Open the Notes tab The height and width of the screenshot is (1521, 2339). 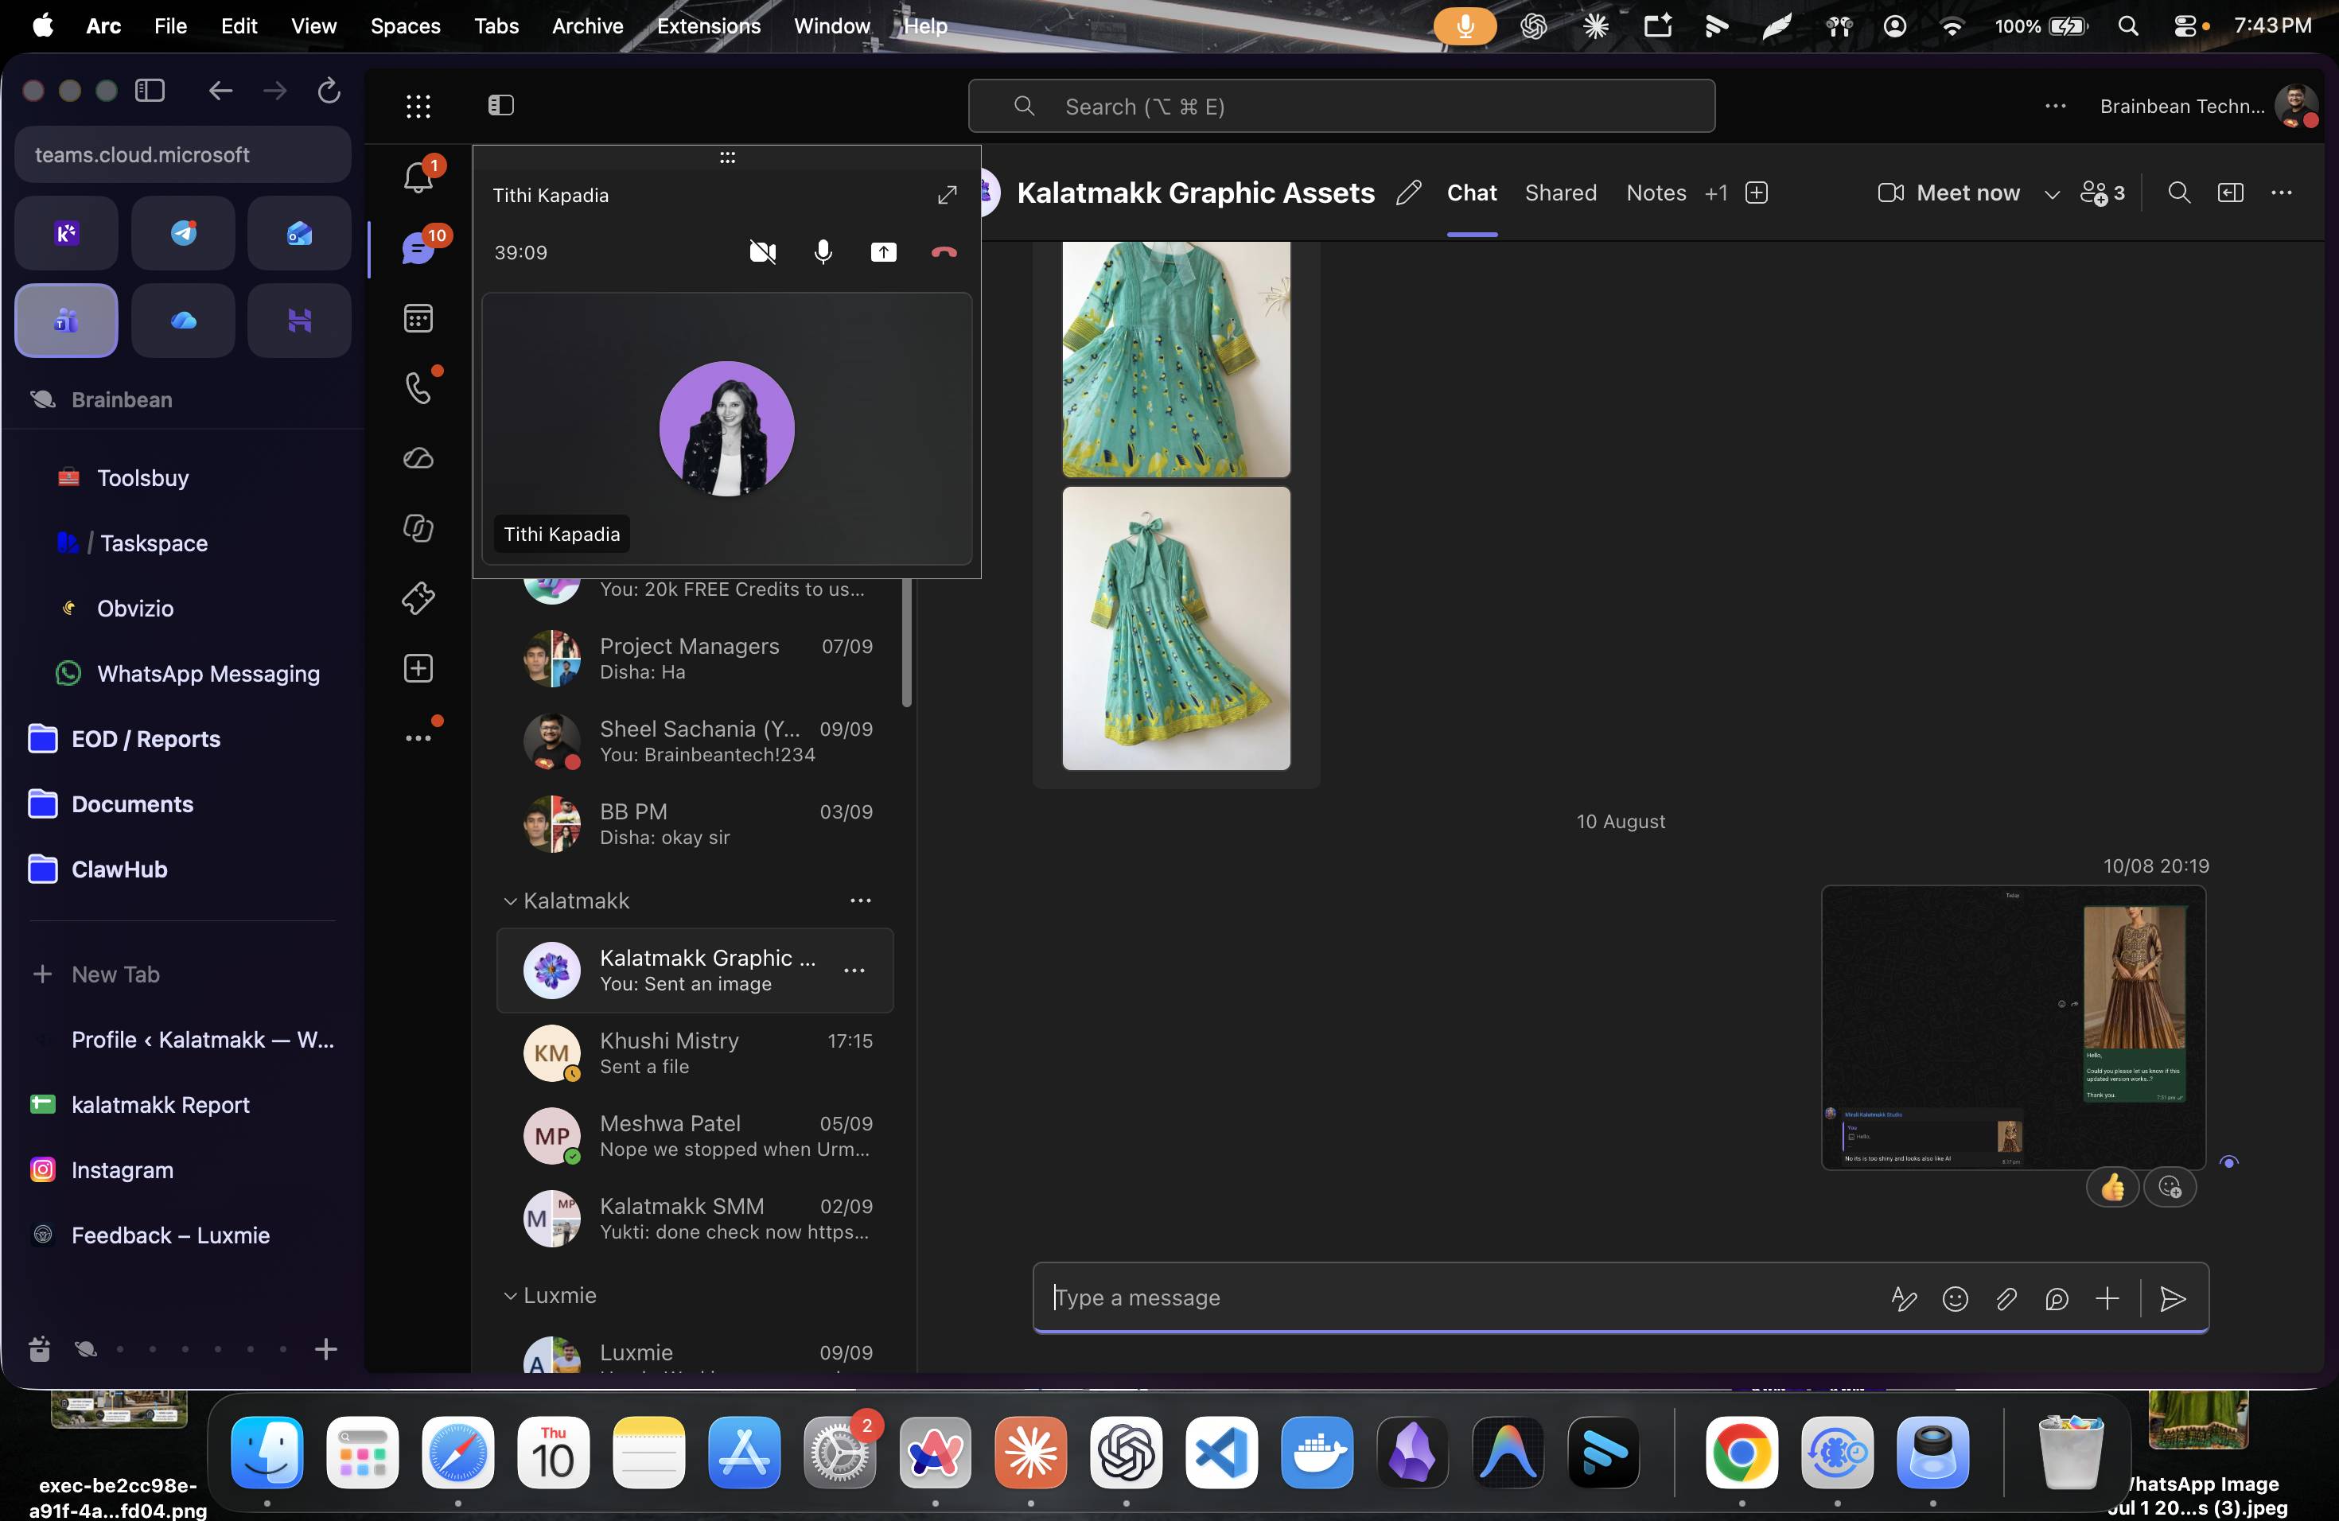pos(1656,193)
